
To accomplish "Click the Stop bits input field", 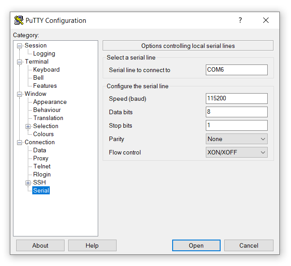I will [x=236, y=125].
